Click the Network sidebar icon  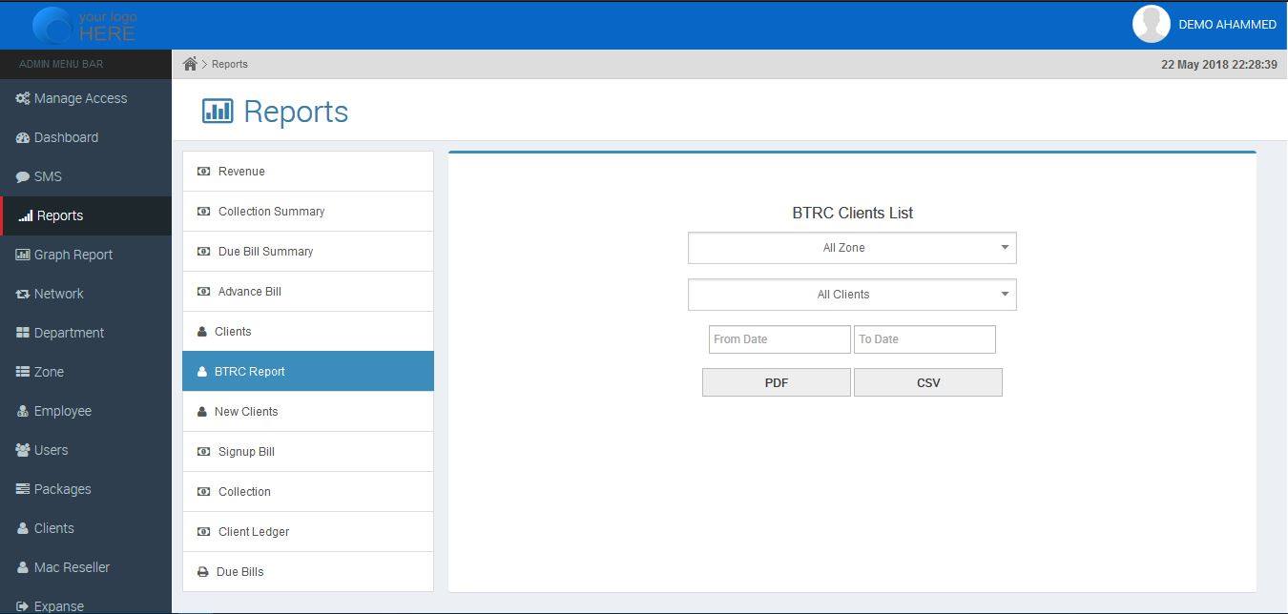click(23, 294)
